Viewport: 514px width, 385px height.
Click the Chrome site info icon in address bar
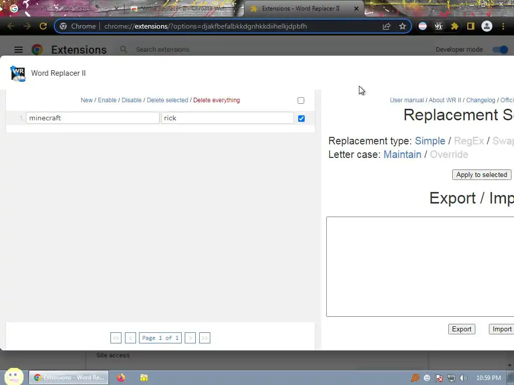pyautogui.click(x=63, y=26)
